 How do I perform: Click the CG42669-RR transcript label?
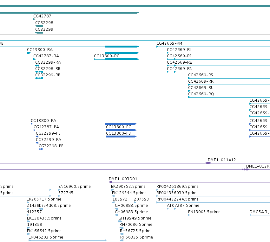tap(201, 81)
